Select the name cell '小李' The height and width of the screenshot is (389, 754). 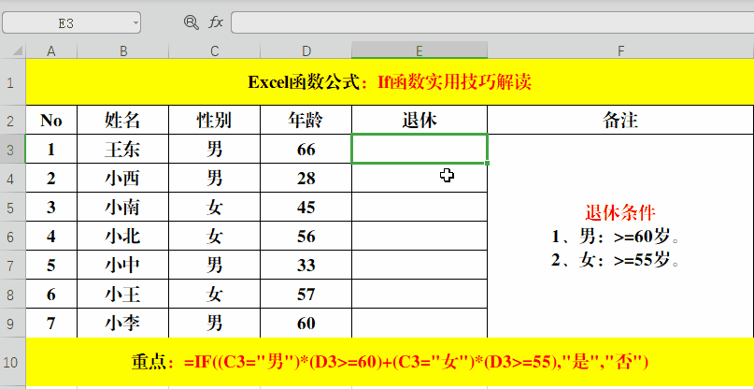[123, 323]
